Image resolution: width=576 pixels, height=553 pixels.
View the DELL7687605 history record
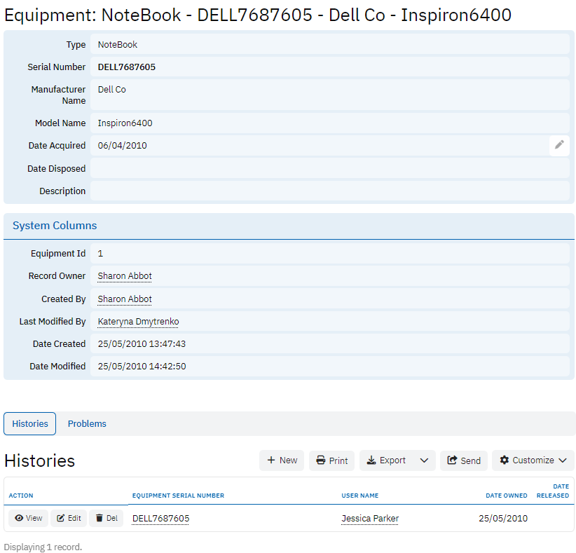[29, 519]
